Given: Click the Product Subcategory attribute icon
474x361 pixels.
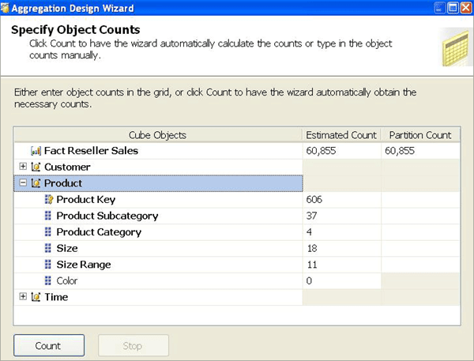Looking at the screenshot, I should point(48,216).
